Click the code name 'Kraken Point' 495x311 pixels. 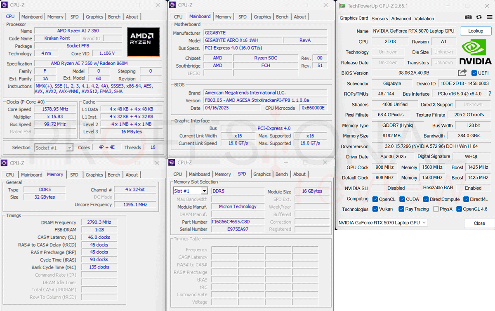57,38
